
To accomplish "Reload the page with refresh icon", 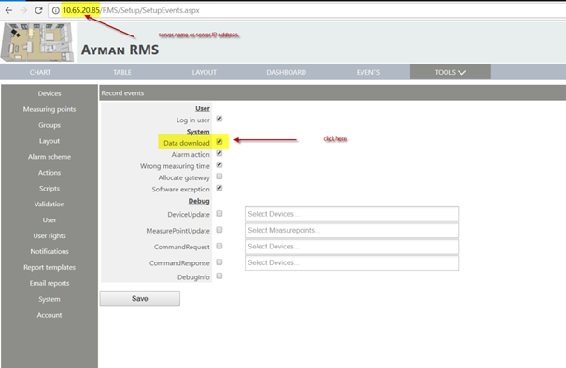I will [x=38, y=10].
